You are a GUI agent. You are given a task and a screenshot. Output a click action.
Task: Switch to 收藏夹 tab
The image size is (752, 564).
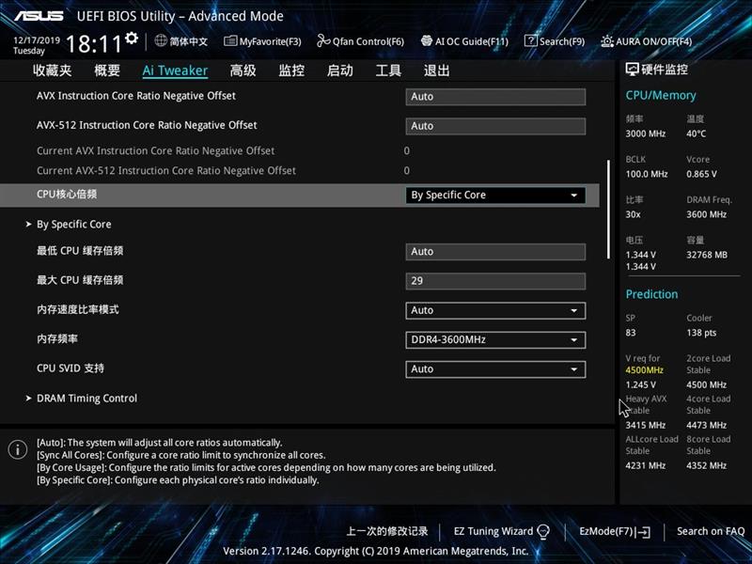click(x=53, y=70)
